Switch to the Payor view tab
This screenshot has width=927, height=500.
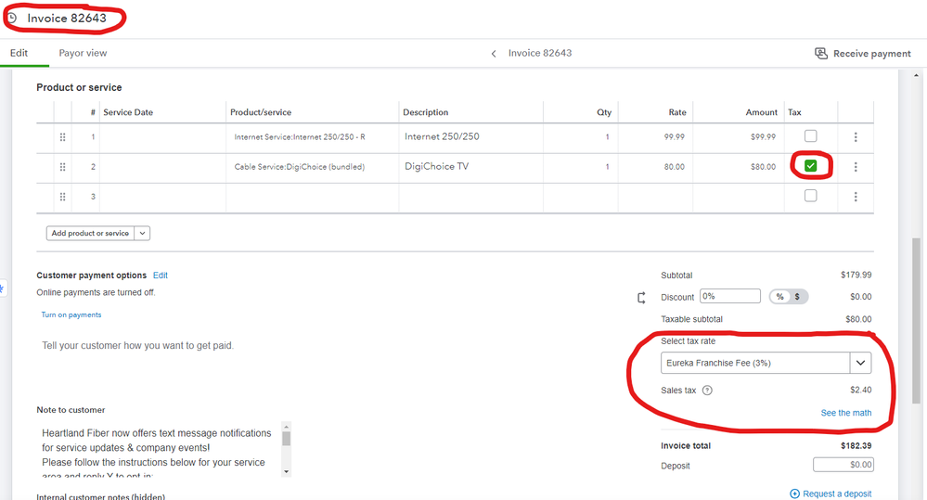(83, 54)
